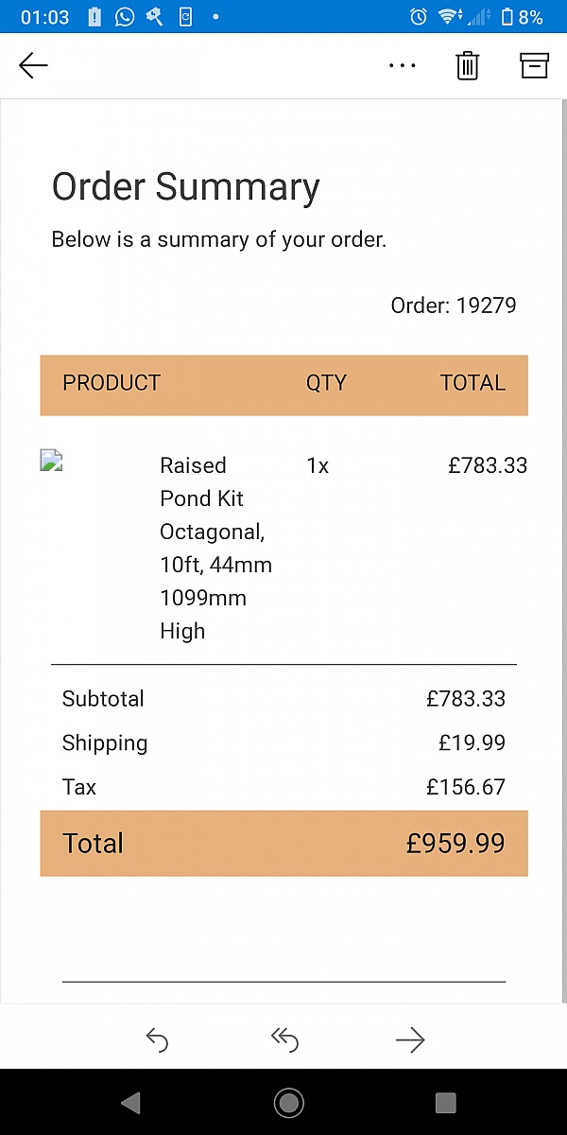Open recent apps with the square button
Image resolution: width=567 pixels, height=1135 pixels.
pyautogui.click(x=445, y=1102)
